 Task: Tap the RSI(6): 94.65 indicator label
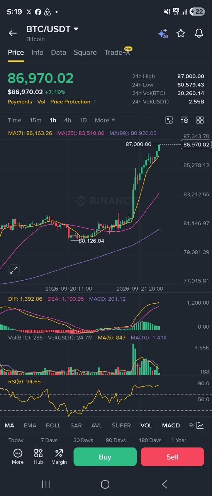(x=24, y=382)
